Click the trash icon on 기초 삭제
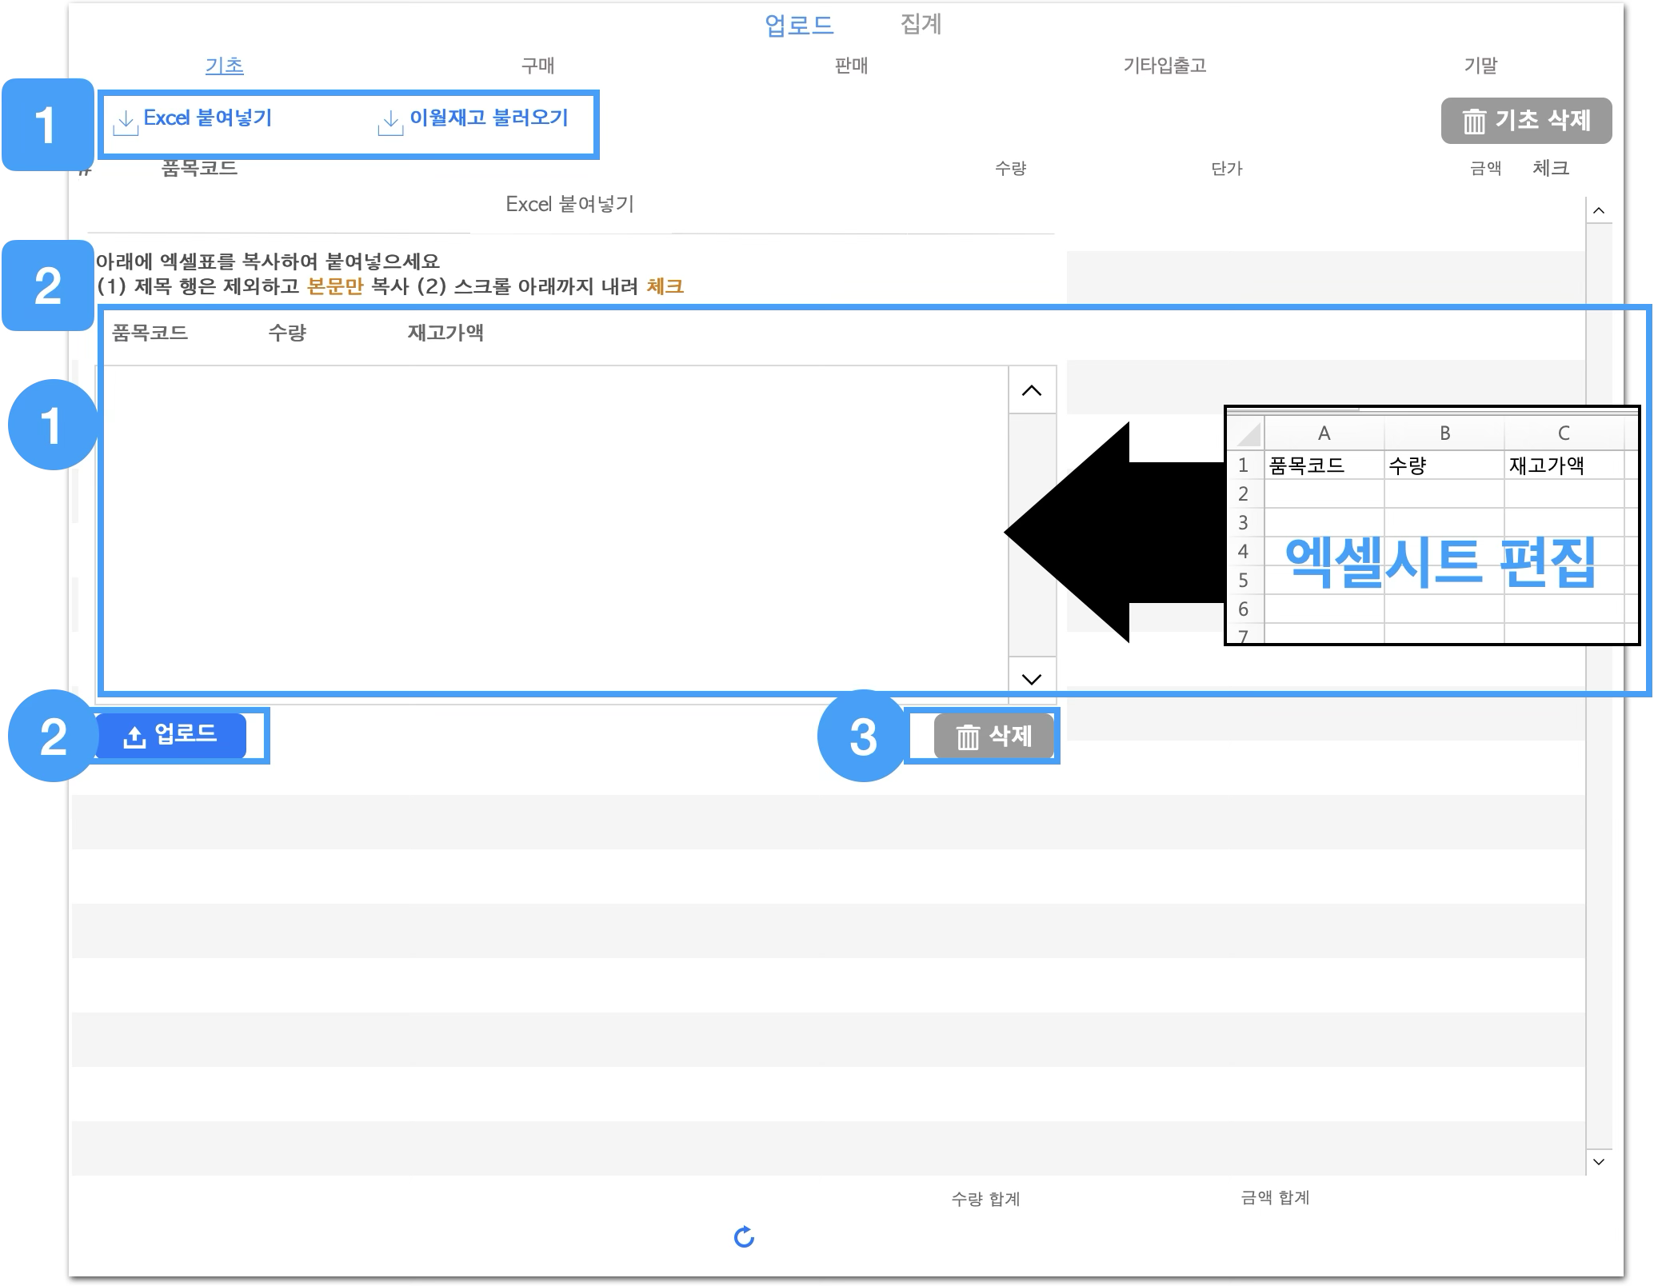Image resolution: width=1654 pixels, height=1286 pixels. (x=1473, y=122)
